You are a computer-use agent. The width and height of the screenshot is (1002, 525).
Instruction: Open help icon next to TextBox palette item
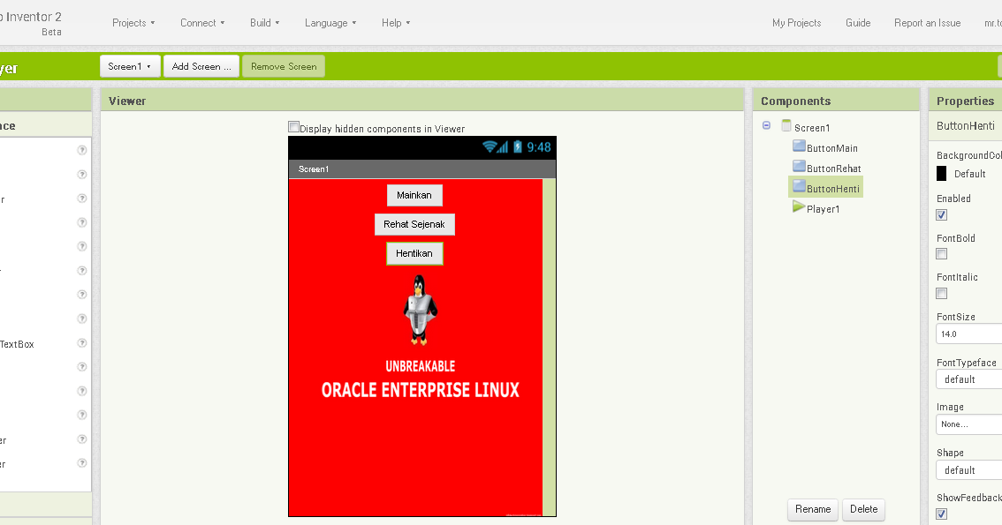[82, 343]
